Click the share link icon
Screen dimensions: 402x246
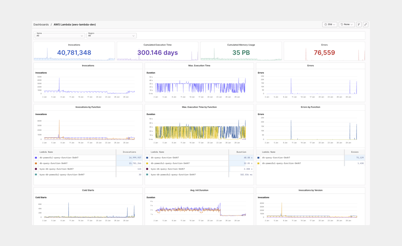tap(366, 24)
